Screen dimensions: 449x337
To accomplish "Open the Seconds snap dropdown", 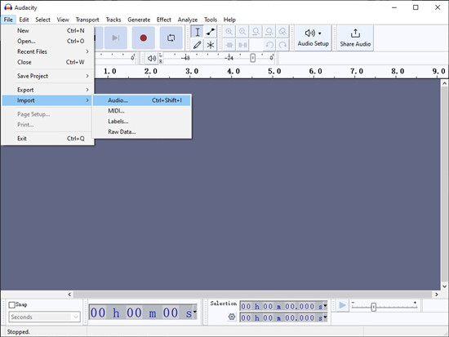I will (44, 317).
